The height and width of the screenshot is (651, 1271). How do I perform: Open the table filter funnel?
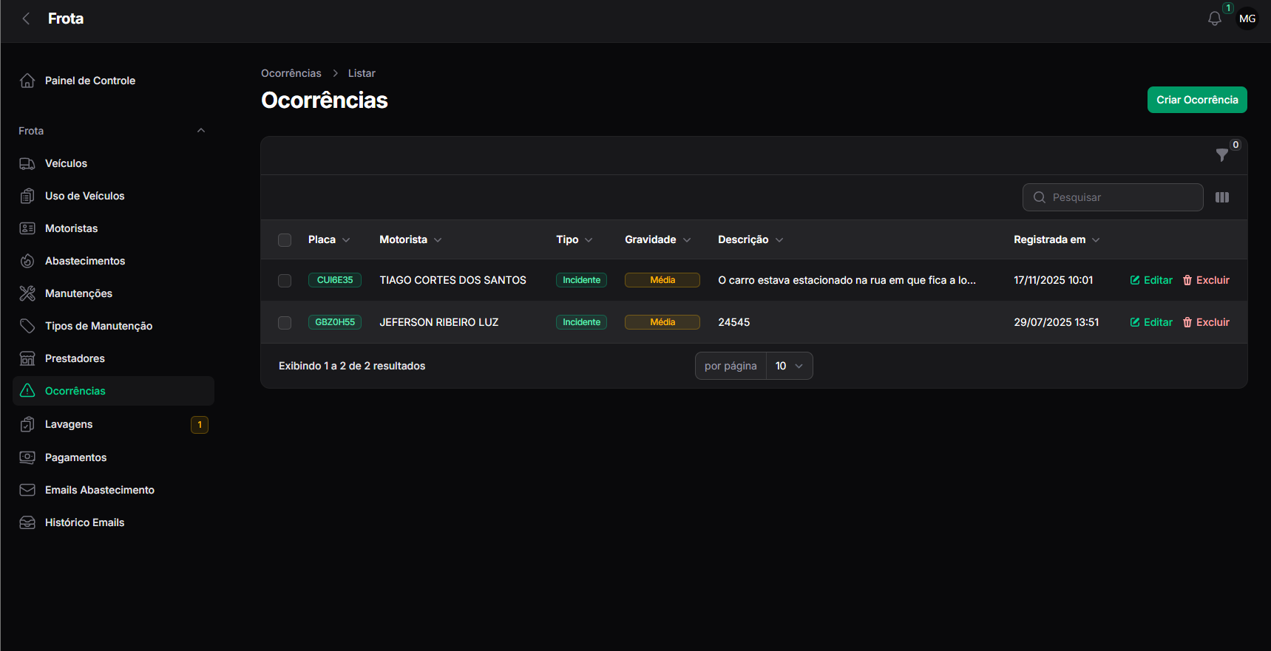pos(1222,154)
